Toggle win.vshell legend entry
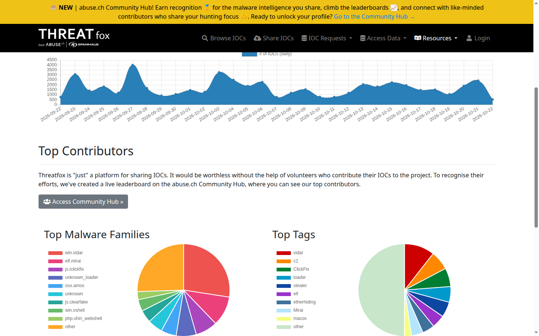Viewport: 539px width, 336px height. (x=66, y=310)
